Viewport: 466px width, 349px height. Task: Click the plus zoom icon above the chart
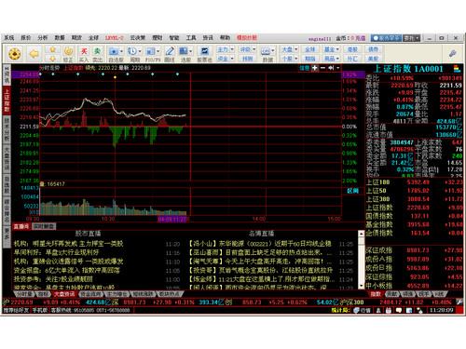(x=315, y=68)
